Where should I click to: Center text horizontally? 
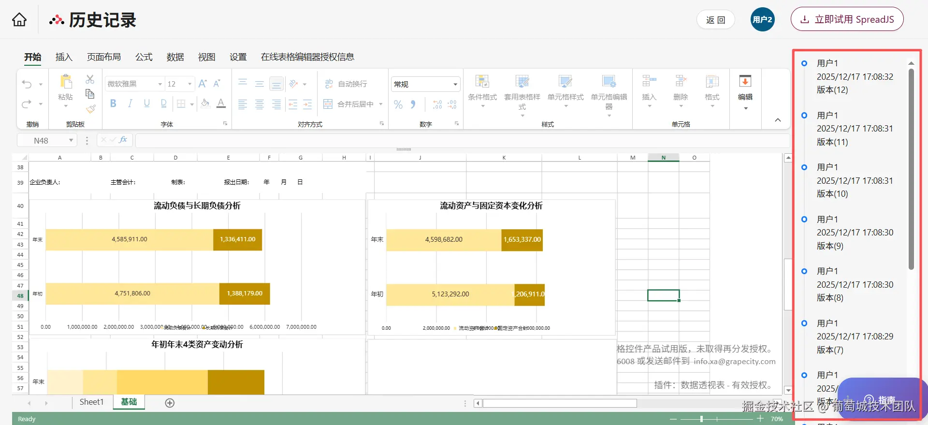(x=260, y=104)
